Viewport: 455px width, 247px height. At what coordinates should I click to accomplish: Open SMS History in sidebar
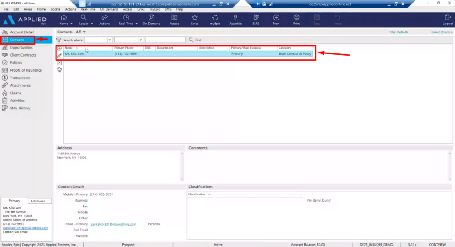[20, 108]
